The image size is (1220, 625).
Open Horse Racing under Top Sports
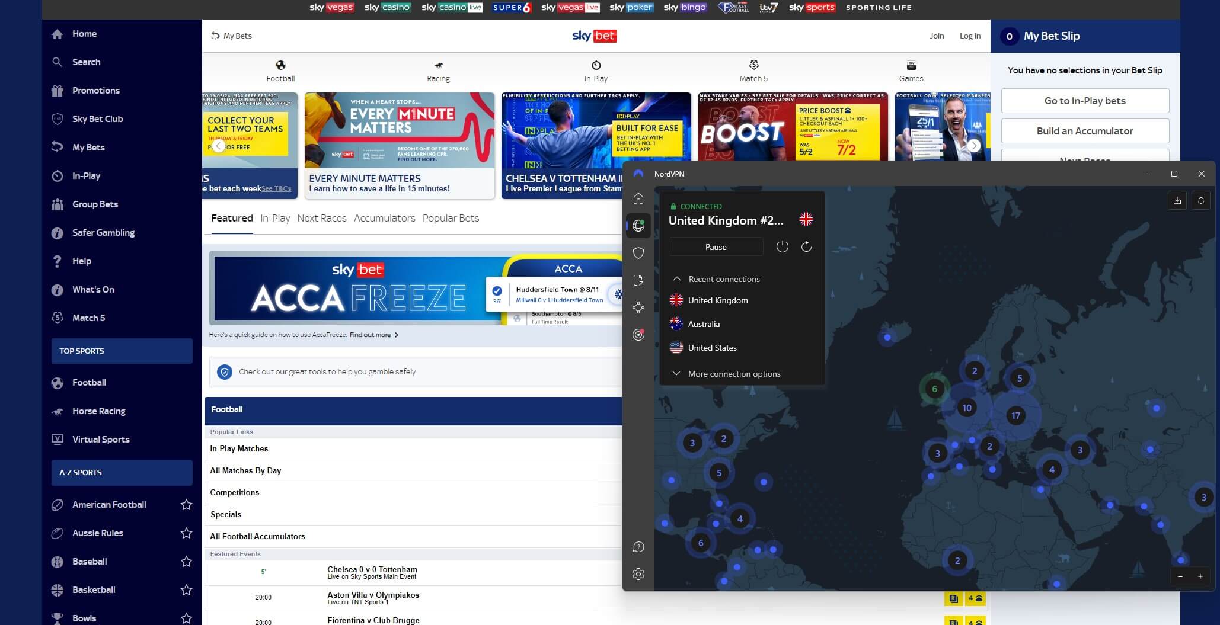click(x=99, y=411)
